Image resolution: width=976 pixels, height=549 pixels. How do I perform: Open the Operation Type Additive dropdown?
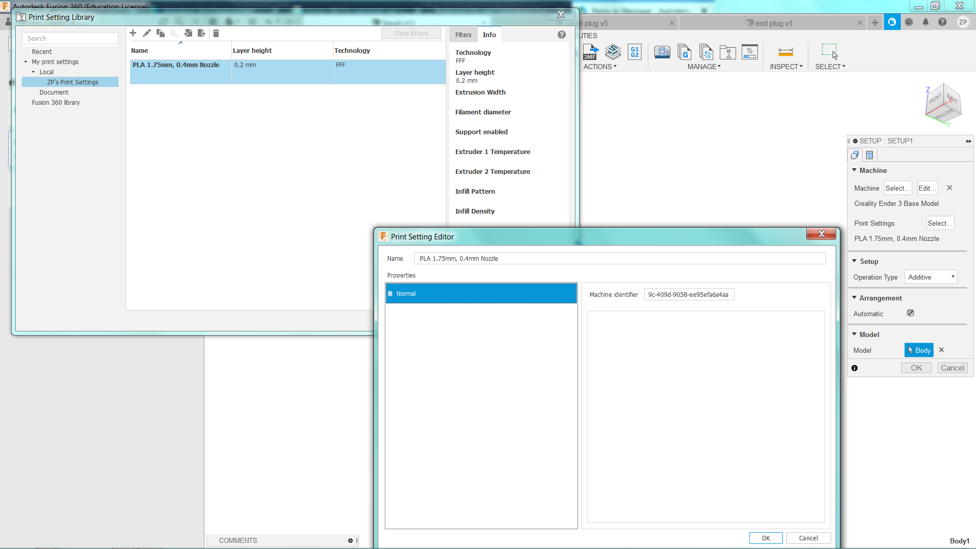(931, 277)
